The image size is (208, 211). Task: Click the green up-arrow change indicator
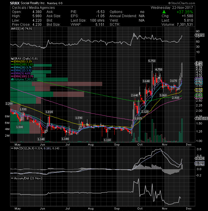(164, 12)
